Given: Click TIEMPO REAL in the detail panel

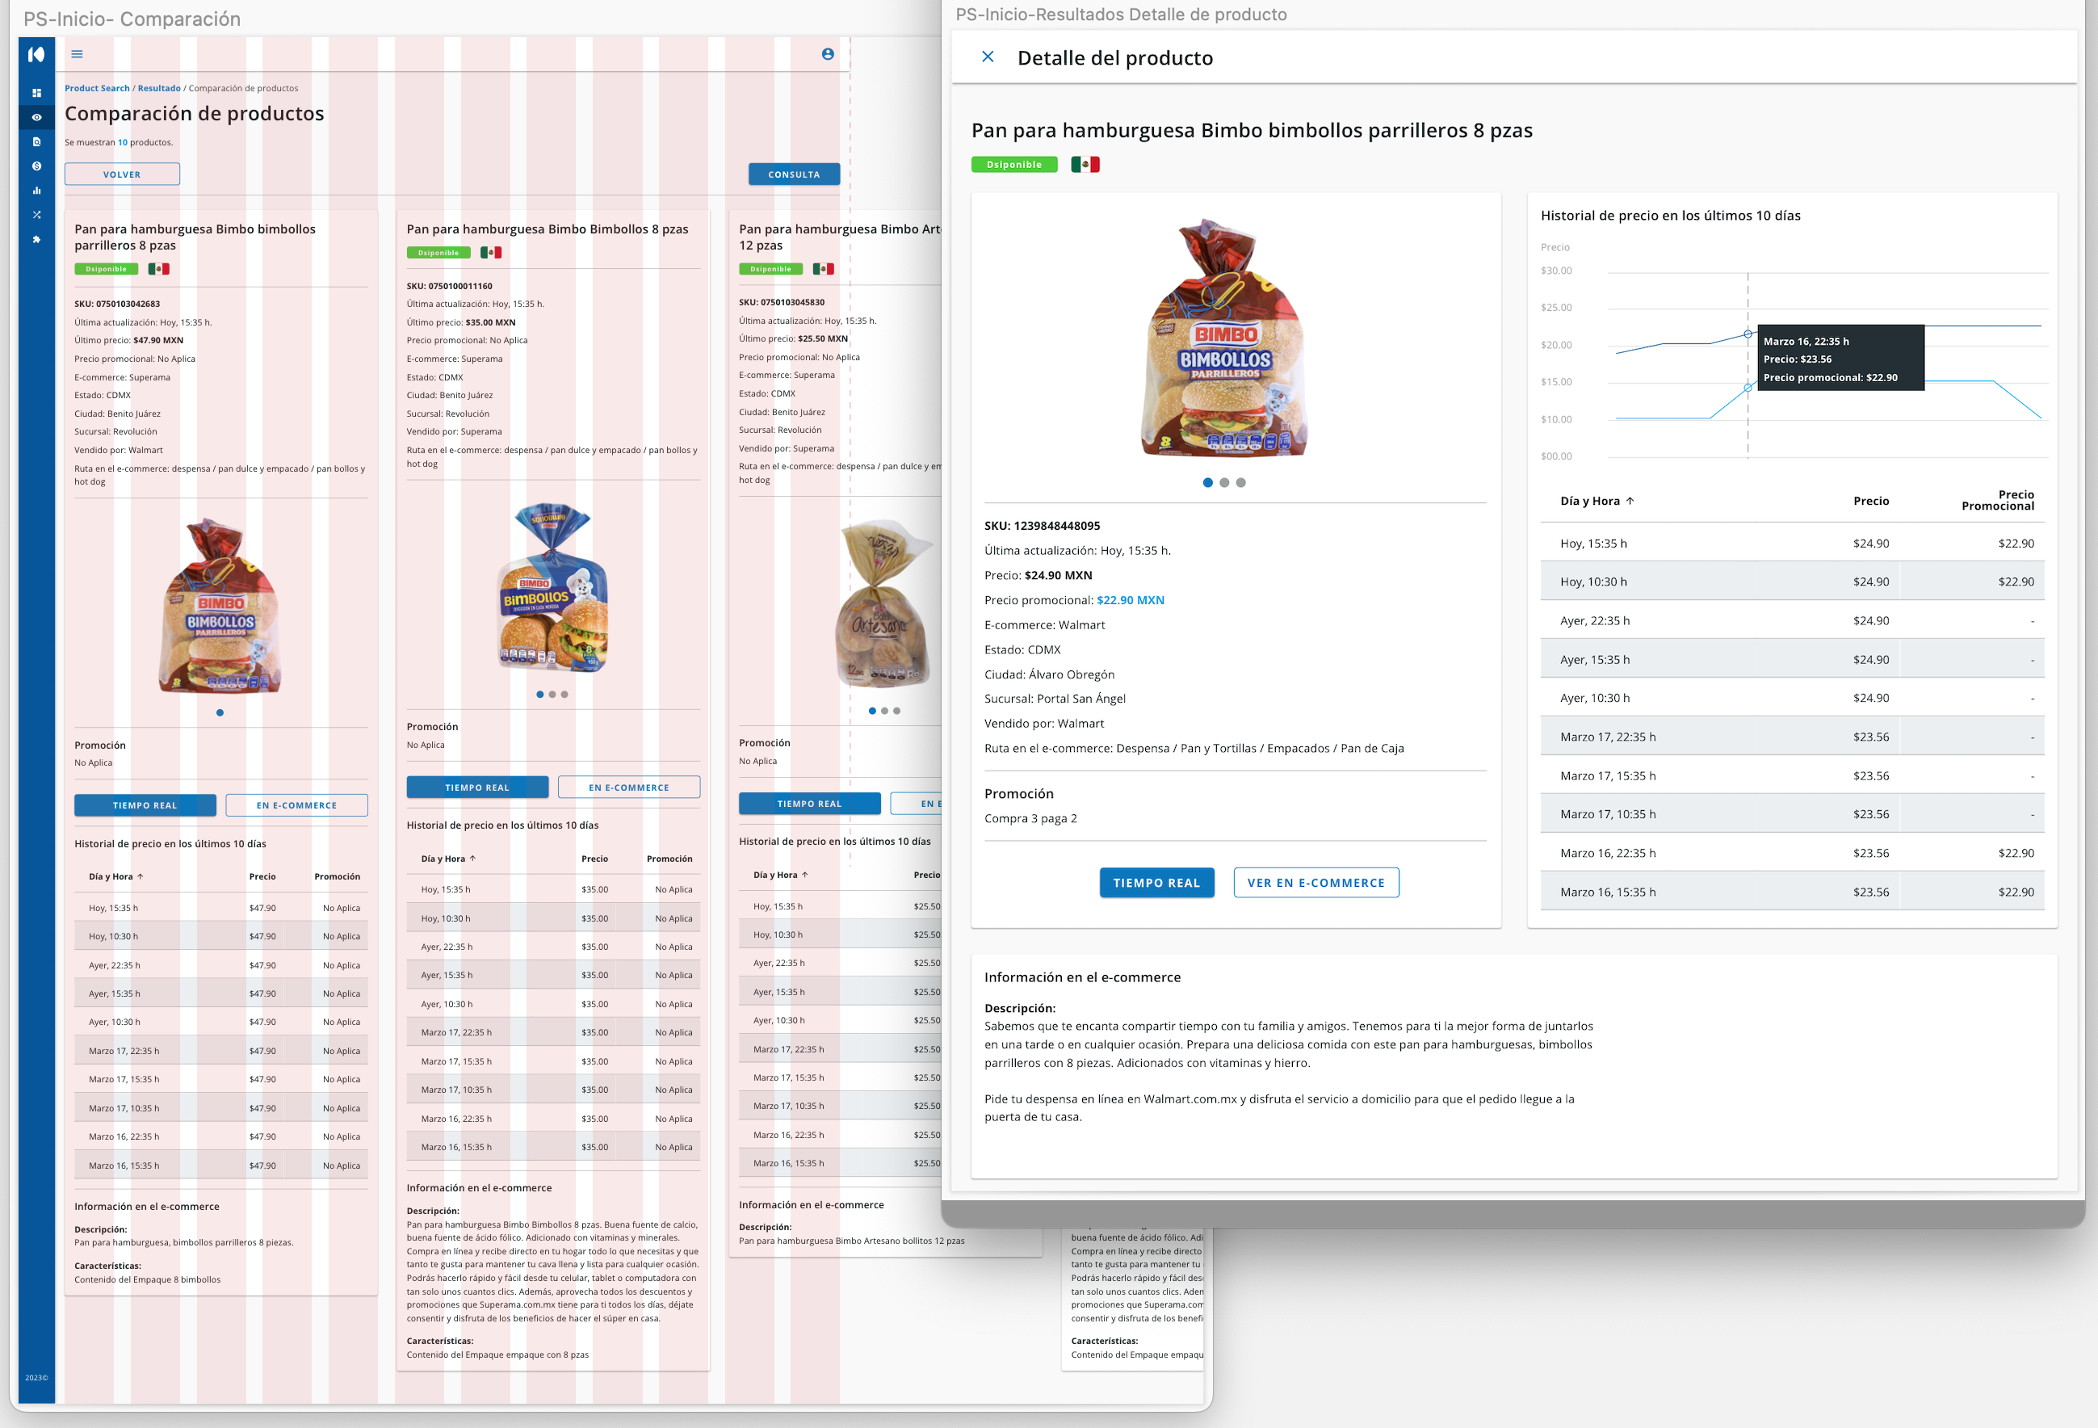Looking at the screenshot, I should [x=1156, y=883].
